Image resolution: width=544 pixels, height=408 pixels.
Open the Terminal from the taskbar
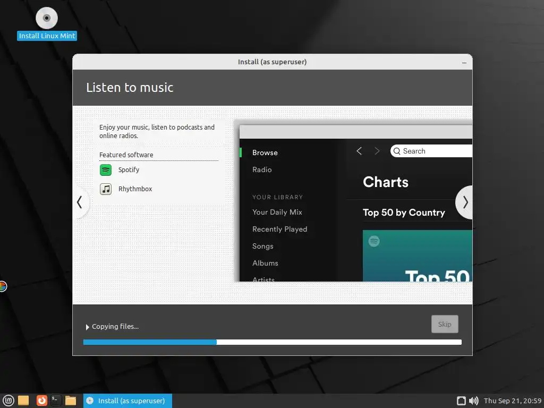[56, 401]
